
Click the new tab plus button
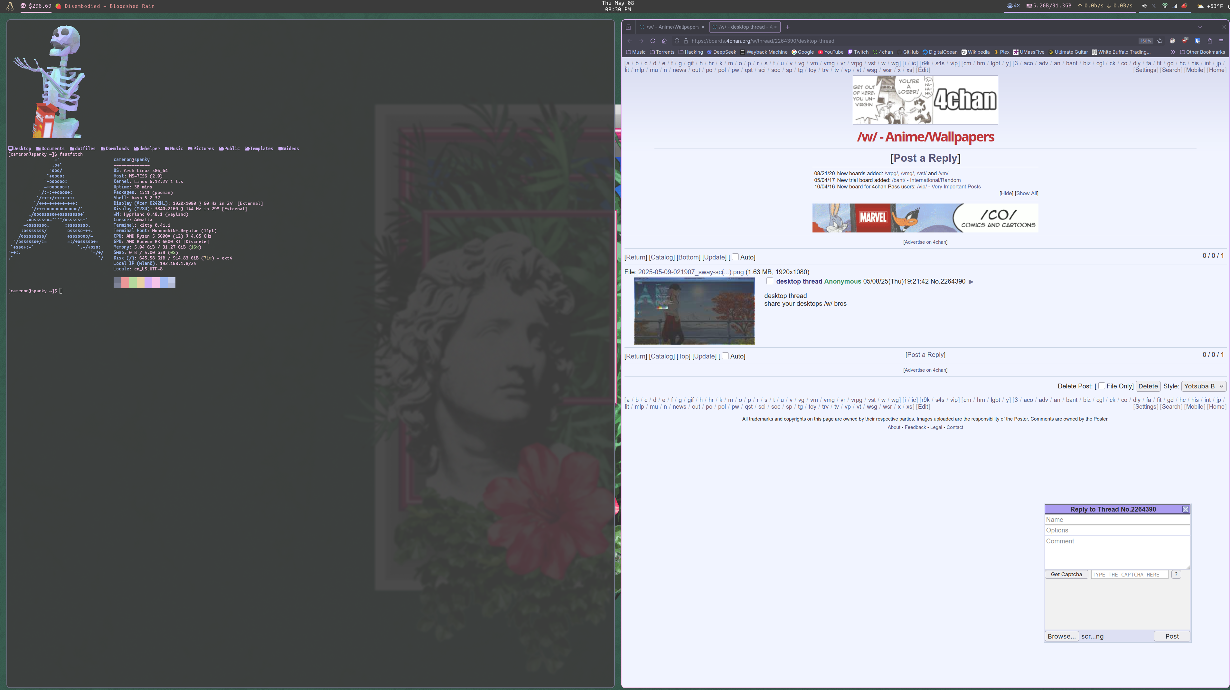(787, 27)
